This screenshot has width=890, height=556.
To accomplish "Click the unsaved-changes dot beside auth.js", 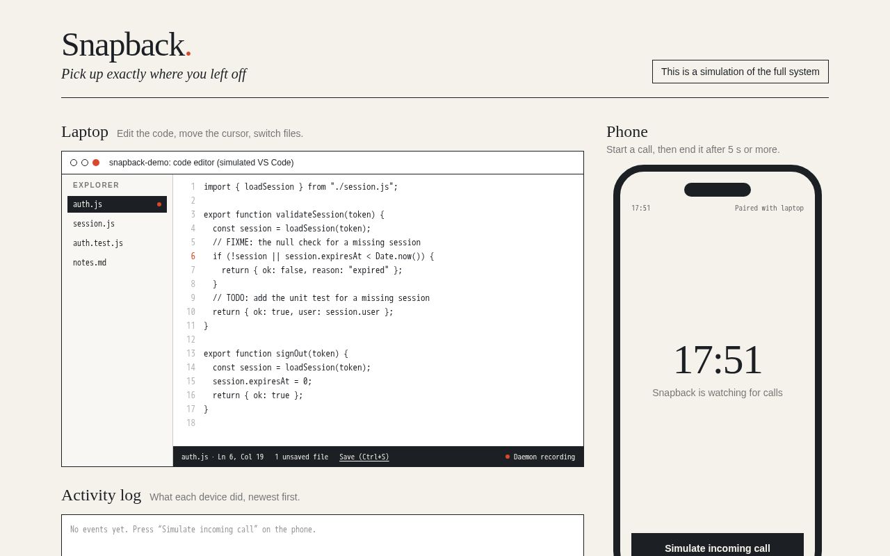I will coord(159,204).
